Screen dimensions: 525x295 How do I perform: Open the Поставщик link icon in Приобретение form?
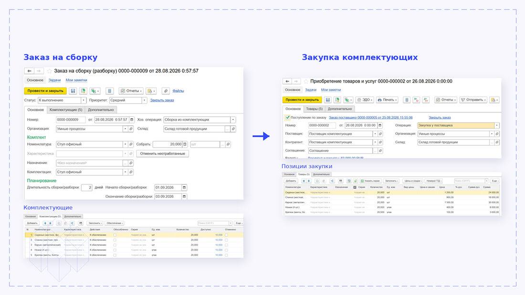[380, 134]
